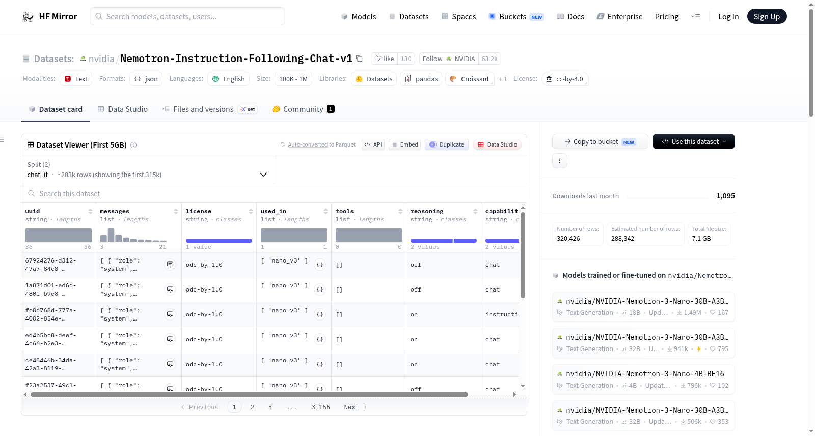Select the Dataset card tab
815x436 pixels.
[55, 109]
